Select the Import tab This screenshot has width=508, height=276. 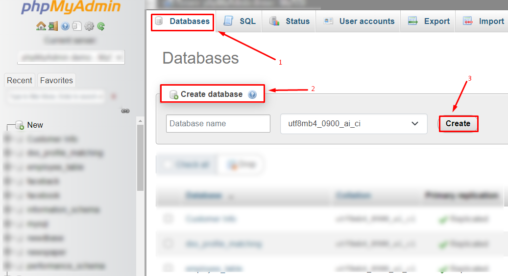point(483,22)
